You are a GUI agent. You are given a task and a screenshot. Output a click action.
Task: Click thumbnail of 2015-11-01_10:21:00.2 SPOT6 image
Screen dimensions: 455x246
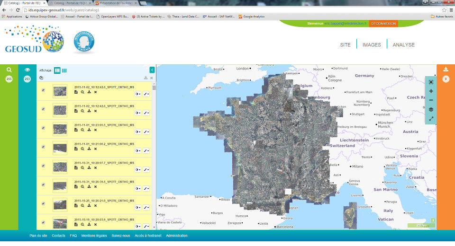click(x=60, y=148)
